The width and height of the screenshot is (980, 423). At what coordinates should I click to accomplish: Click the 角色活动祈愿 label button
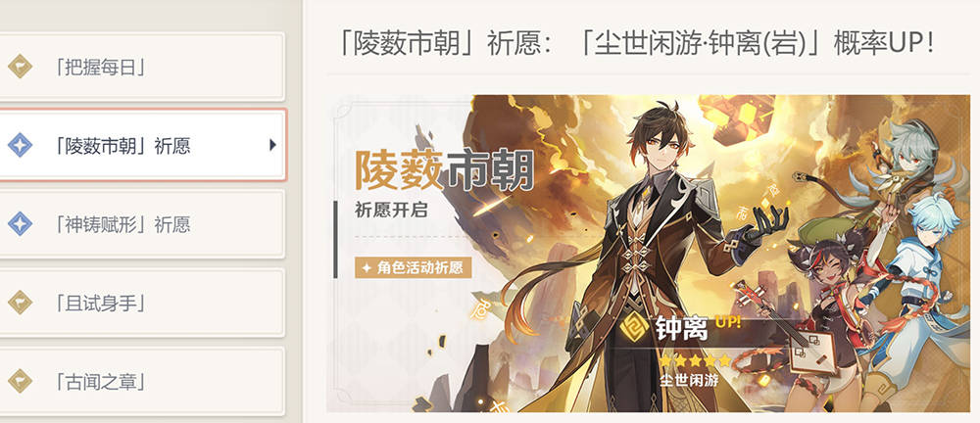click(x=414, y=267)
